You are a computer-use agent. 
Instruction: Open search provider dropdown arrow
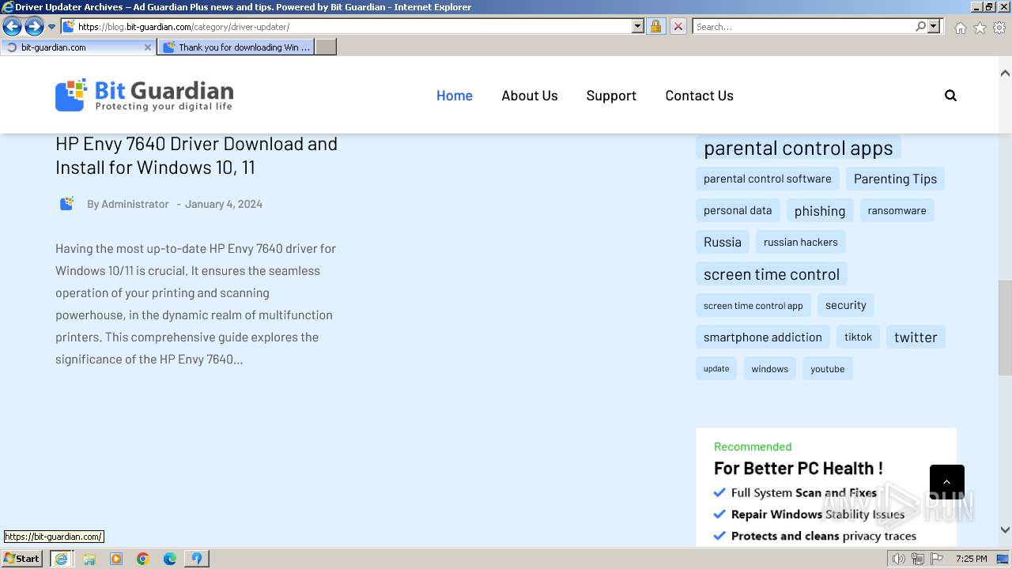[x=934, y=27]
